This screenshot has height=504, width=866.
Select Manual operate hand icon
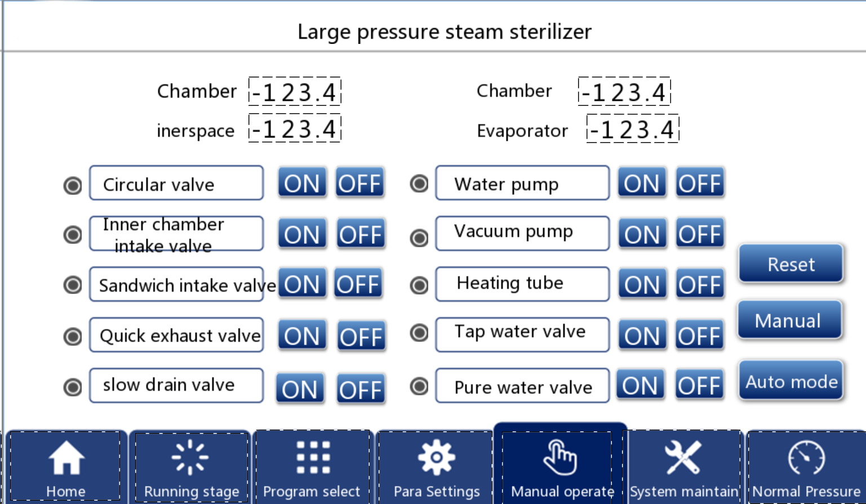coord(559,457)
